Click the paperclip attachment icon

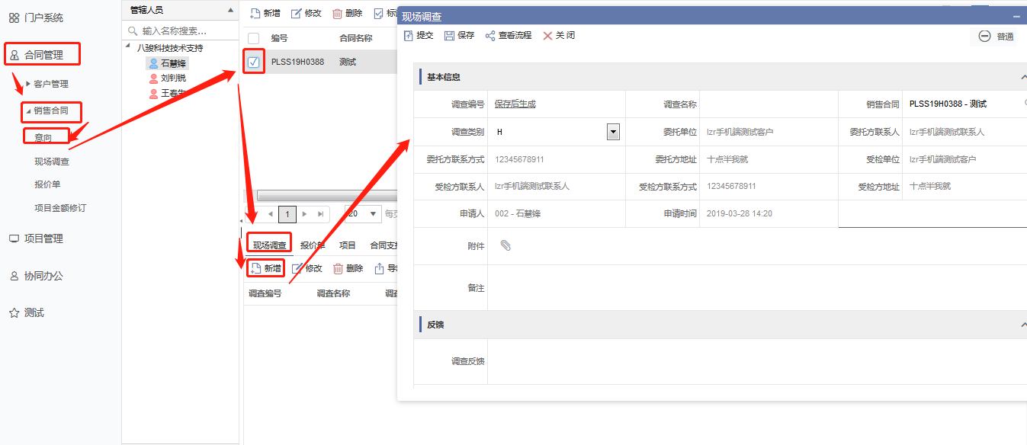[x=505, y=245]
